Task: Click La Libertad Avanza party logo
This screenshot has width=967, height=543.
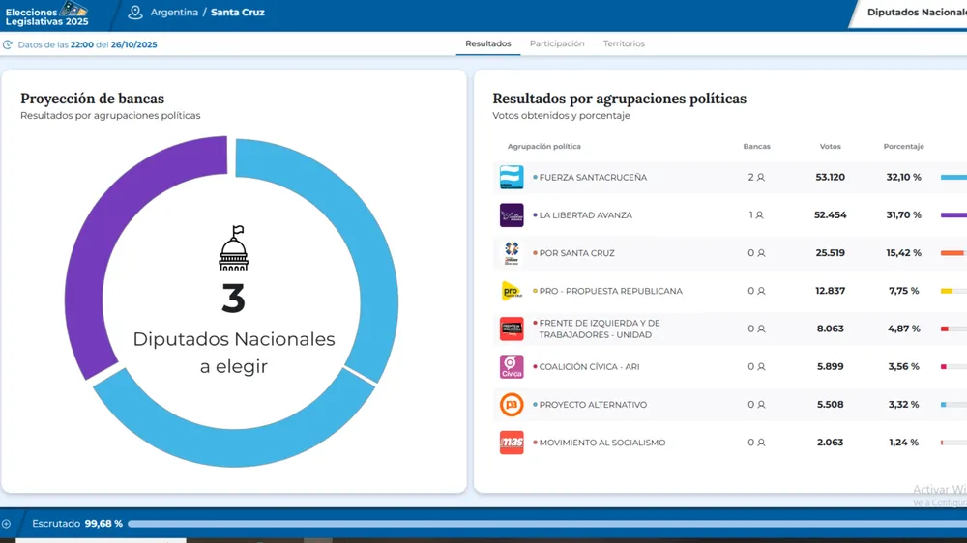Action: pyautogui.click(x=511, y=215)
